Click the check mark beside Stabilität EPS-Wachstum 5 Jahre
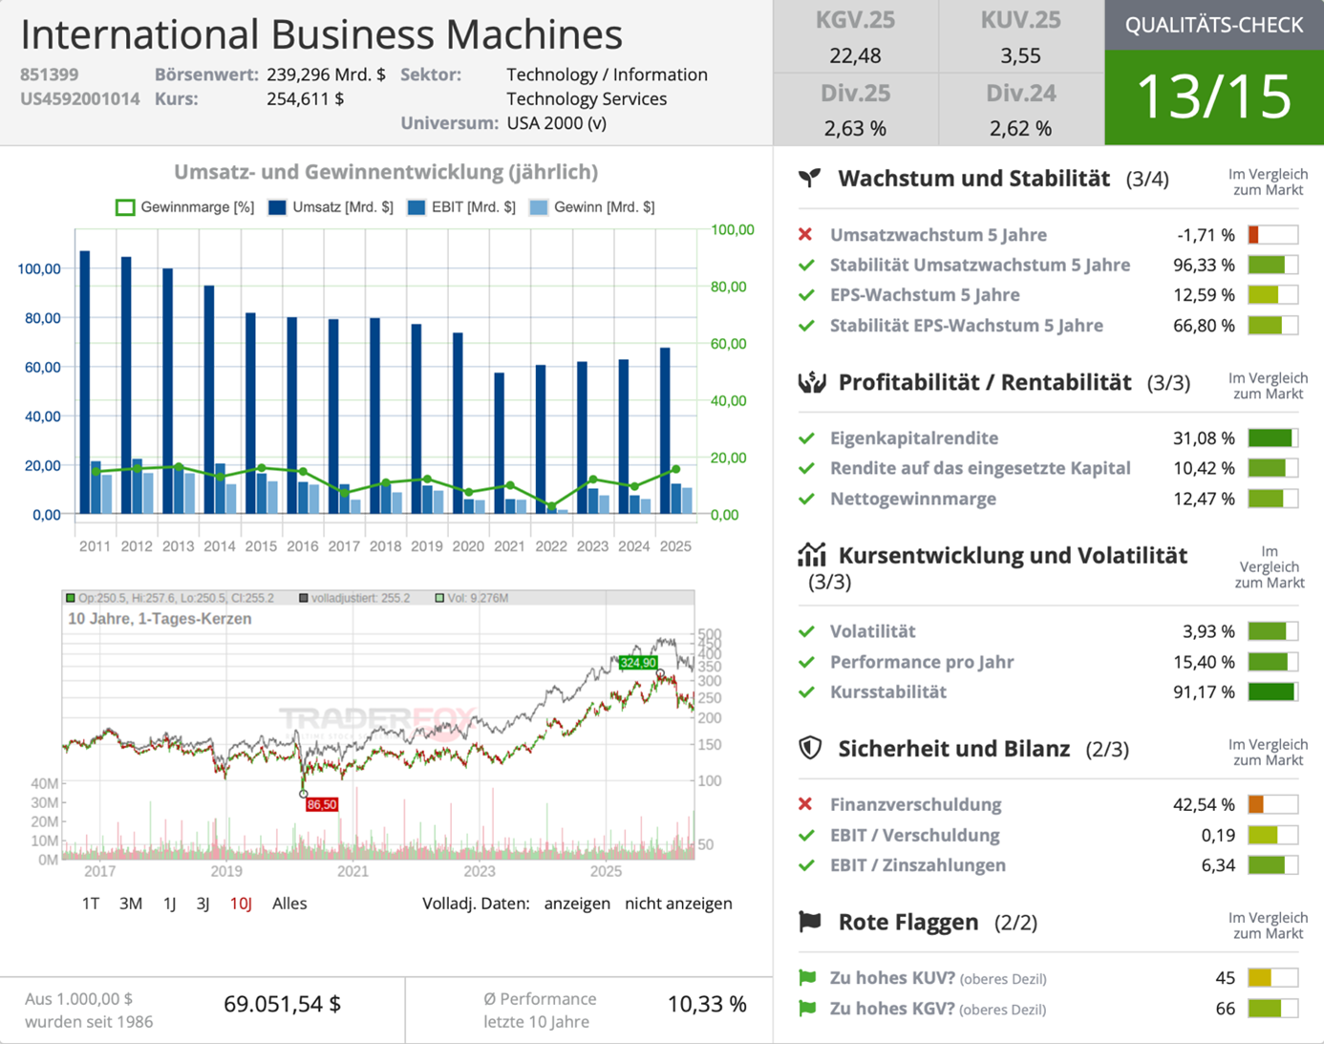The image size is (1324, 1044). click(806, 326)
